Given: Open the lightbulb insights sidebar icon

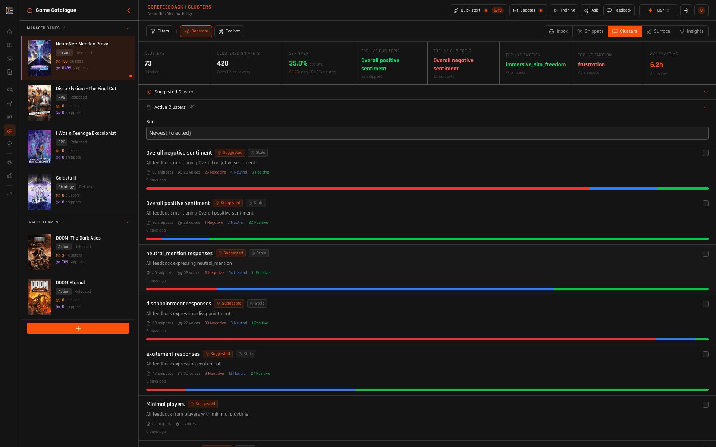Looking at the screenshot, I should coord(10,144).
